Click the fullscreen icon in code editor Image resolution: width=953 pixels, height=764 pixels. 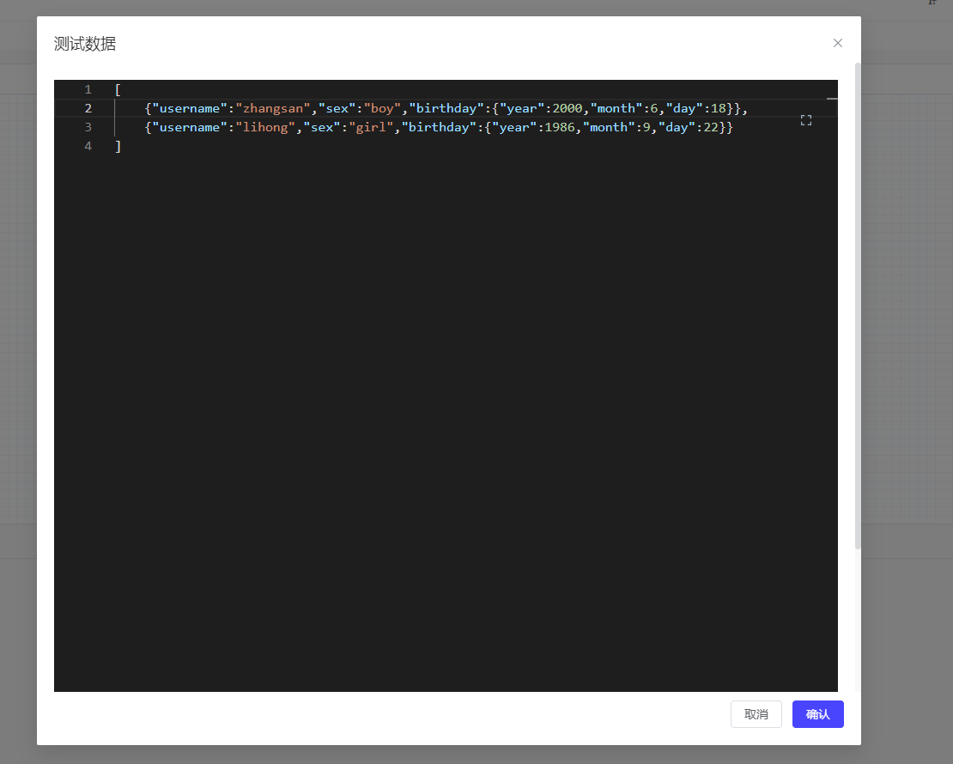coord(805,120)
